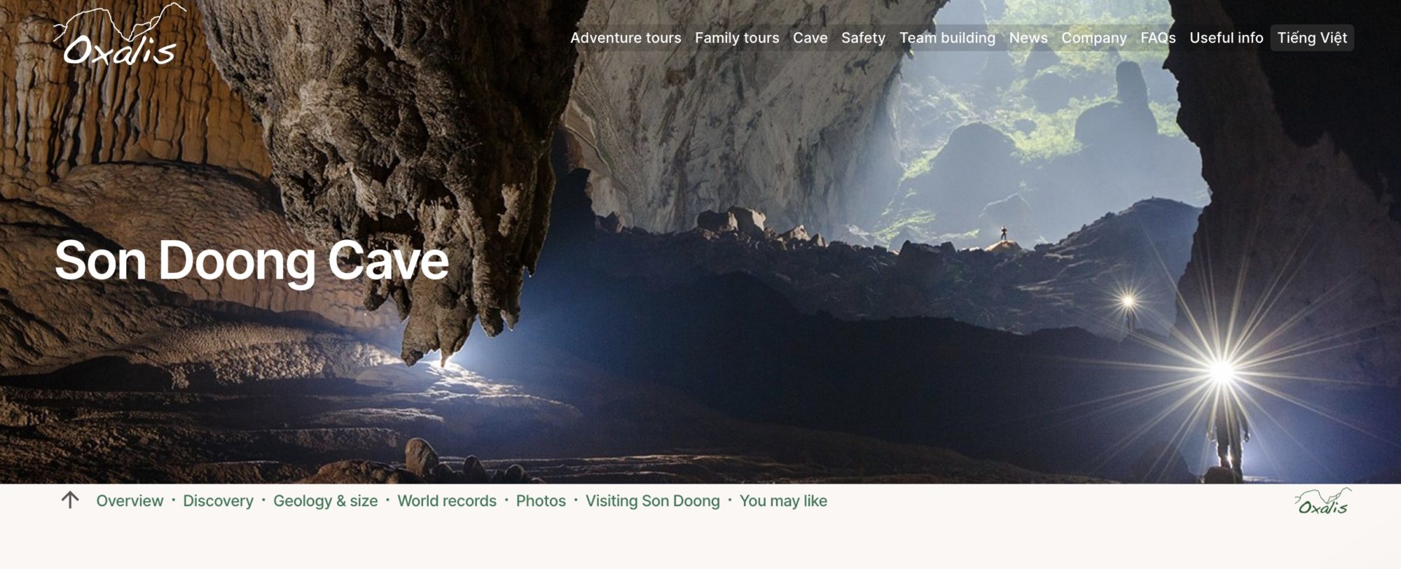Screen dimensions: 1401x569
Task: Open the Family tours menu
Action: (737, 38)
